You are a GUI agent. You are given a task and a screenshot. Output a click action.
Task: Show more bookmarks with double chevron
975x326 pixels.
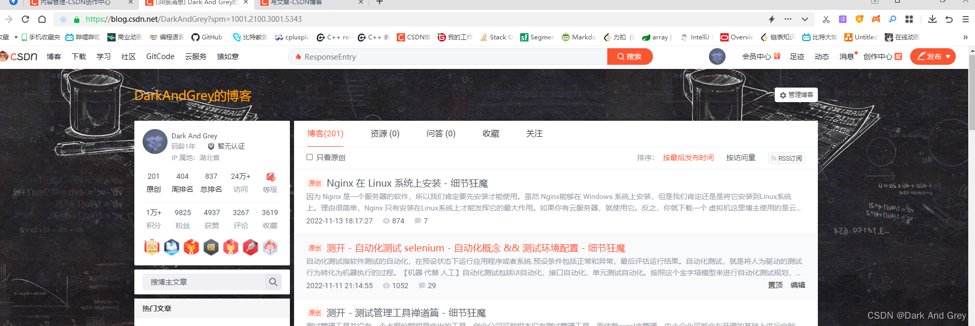[x=965, y=37]
